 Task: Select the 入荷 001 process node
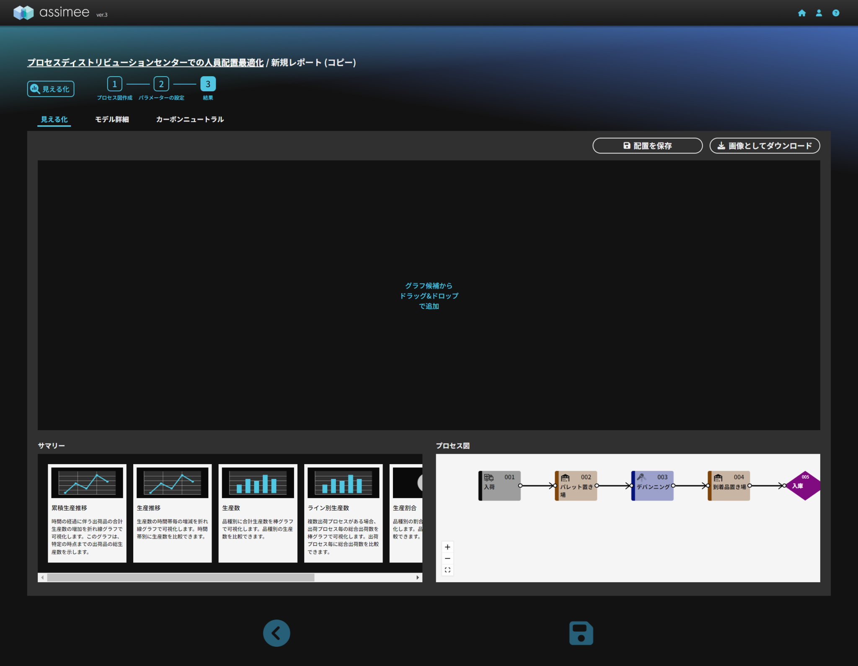click(x=500, y=485)
